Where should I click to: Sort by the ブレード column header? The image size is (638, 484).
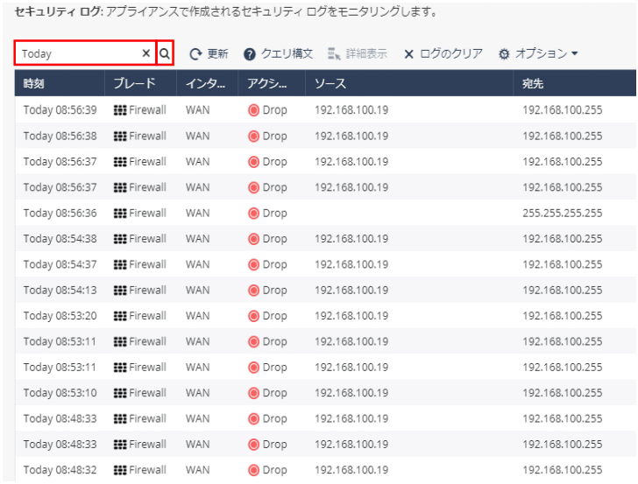coord(134,84)
